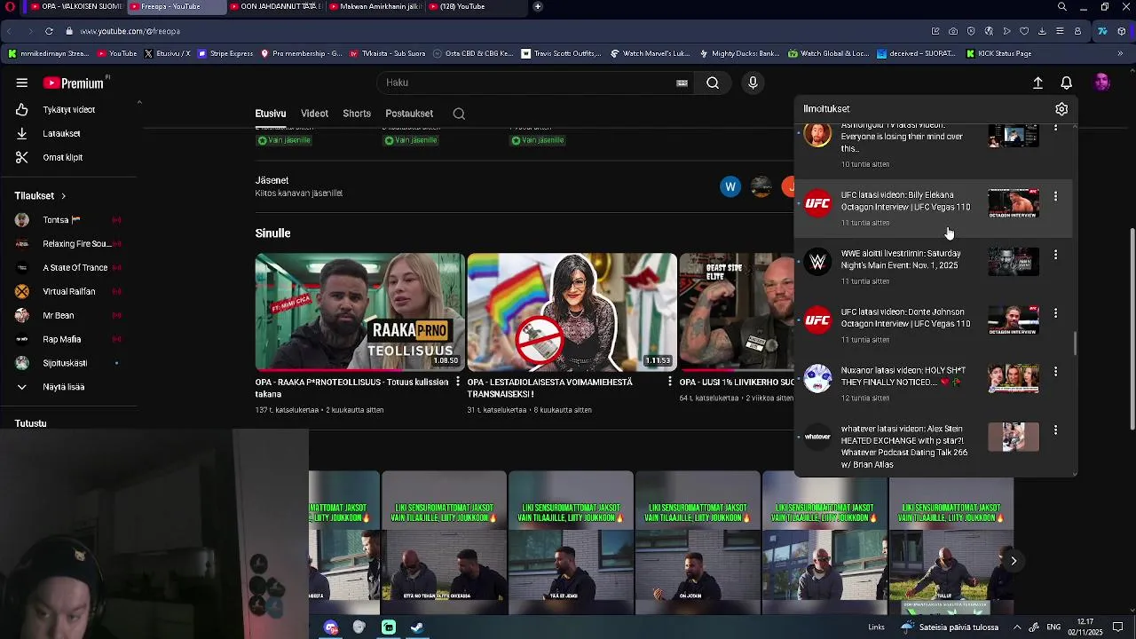Expand Tilaukset subscriptions section

click(x=40, y=195)
